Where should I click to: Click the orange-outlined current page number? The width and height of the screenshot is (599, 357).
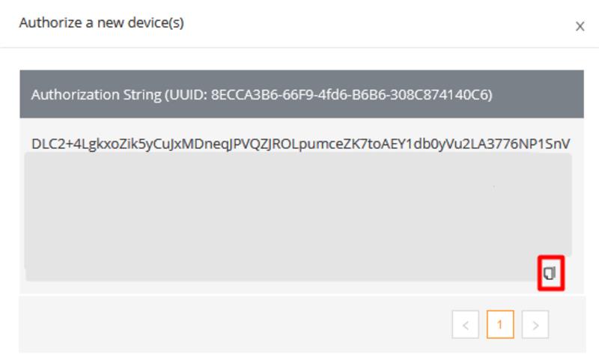(x=500, y=325)
